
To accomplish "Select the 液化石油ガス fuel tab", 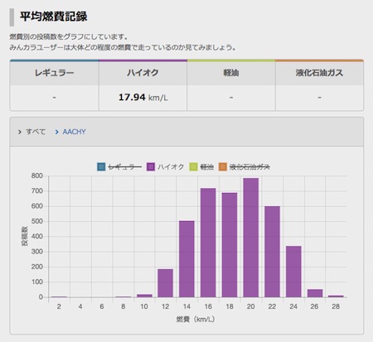I will click(319, 73).
